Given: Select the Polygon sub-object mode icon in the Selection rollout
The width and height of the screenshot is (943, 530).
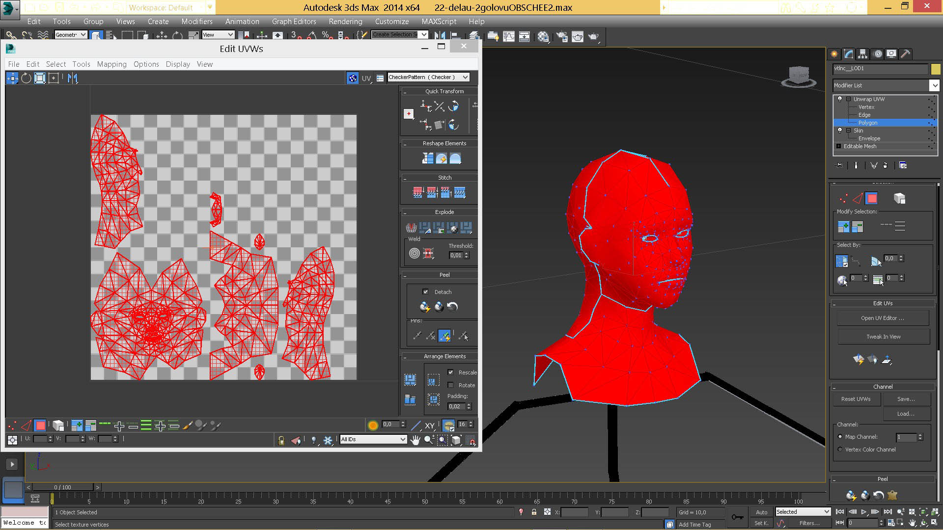Looking at the screenshot, I should 872,198.
